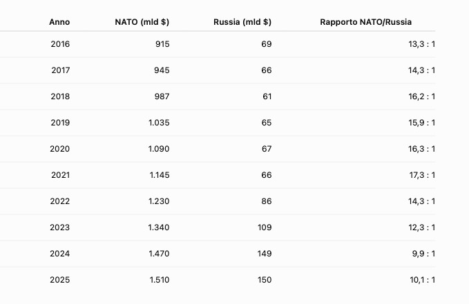
Task: Click the NATO (mld $) column header
Action: (x=142, y=22)
